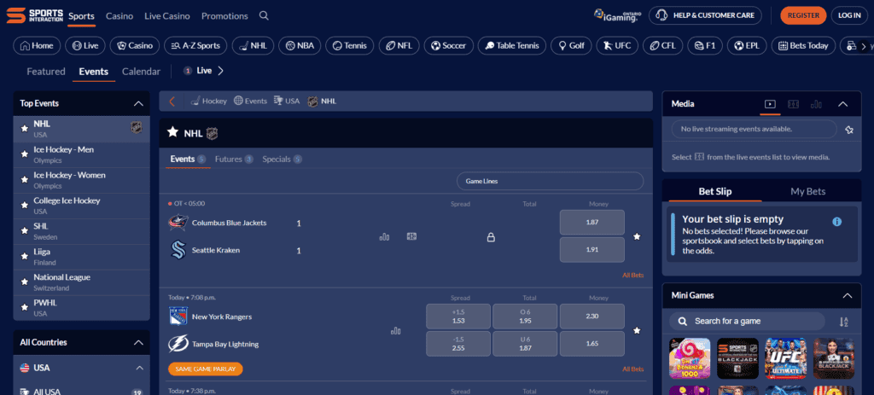Toggle star for Ice Hockey - Women

tap(25, 180)
